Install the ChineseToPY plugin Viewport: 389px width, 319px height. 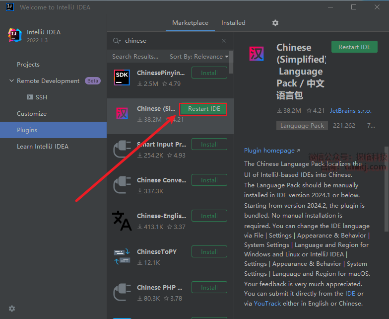(209, 251)
